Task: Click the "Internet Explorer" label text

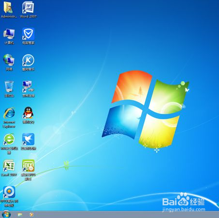Action: point(9,124)
